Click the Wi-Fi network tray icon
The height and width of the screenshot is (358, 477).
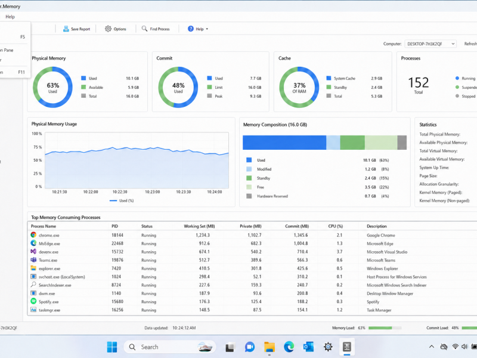tap(455, 347)
